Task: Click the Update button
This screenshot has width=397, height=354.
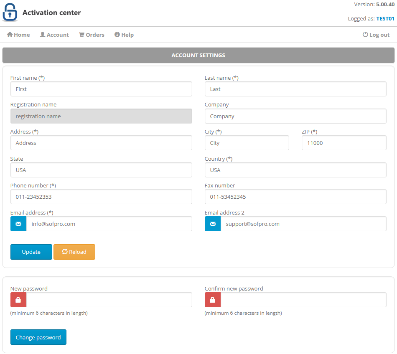Action: (31, 252)
